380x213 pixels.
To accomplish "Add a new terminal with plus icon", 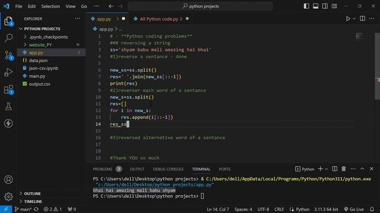I will 321,169.
